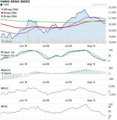The height and width of the screenshot is (120, 117).
Task: Click Jun 16 under the Stochastic chart
Action: click(23, 64)
